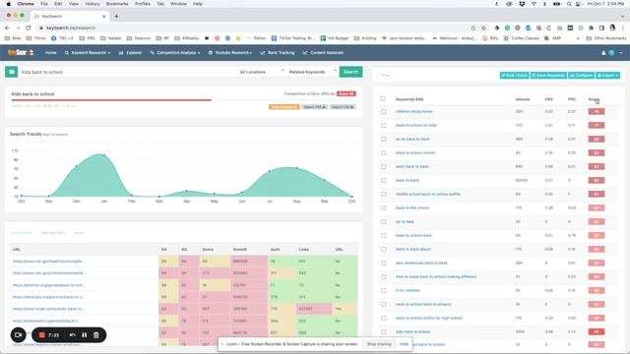630x354 pixels.
Task: Open the All Locations dropdown
Action: tap(262, 72)
